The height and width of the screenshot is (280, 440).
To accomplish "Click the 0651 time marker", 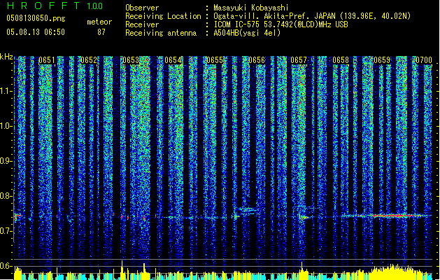I will click(x=47, y=60).
